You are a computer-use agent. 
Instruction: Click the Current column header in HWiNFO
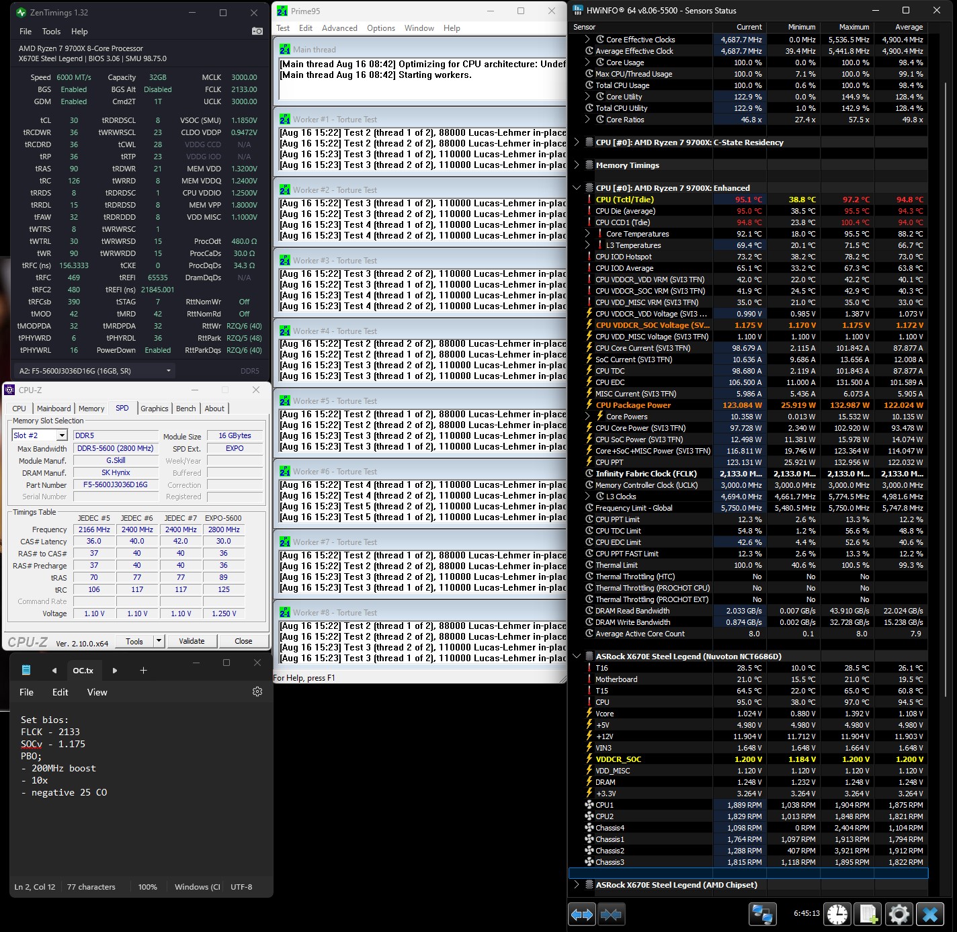pyautogui.click(x=739, y=27)
